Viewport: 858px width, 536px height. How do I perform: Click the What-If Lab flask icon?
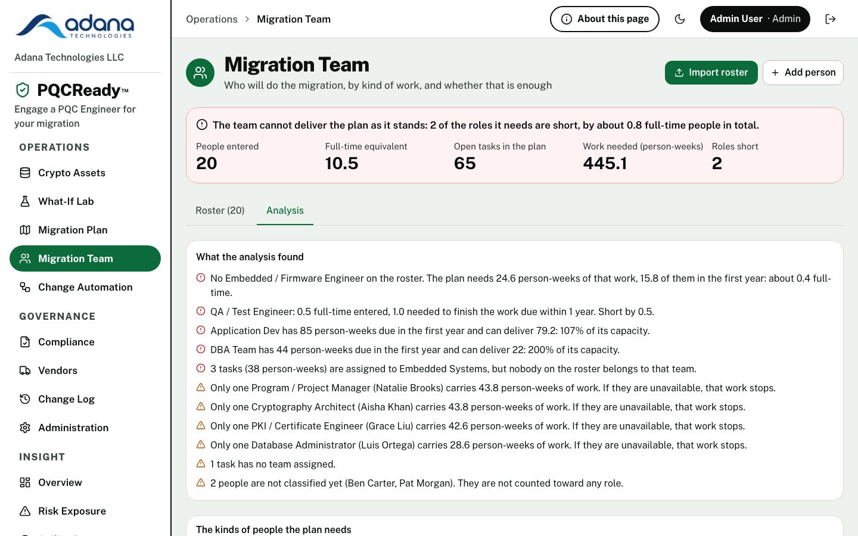click(25, 201)
